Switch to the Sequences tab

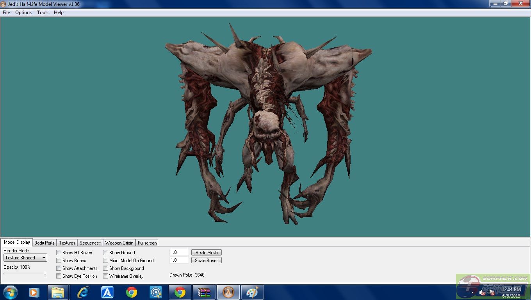(x=90, y=243)
